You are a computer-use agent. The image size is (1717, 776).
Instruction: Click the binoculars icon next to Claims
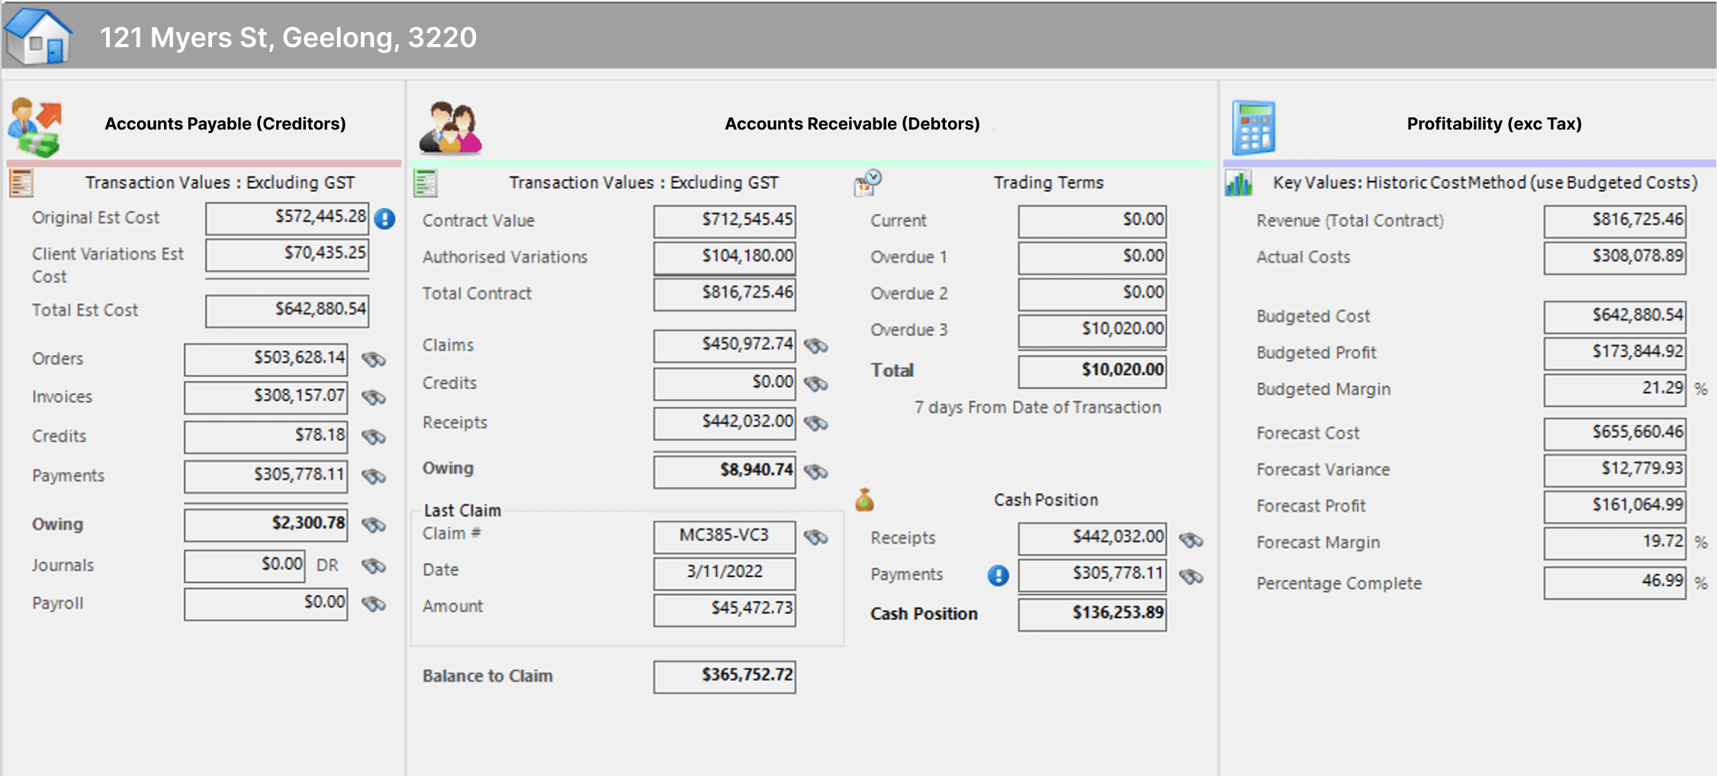coord(815,346)
